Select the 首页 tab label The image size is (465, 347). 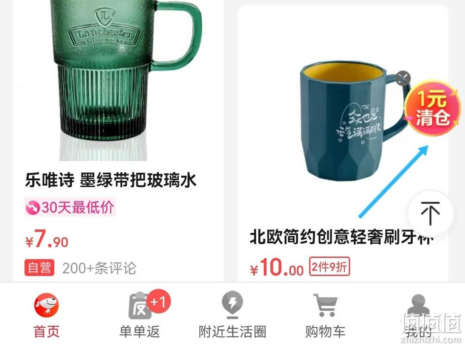[x=46, y=331]
